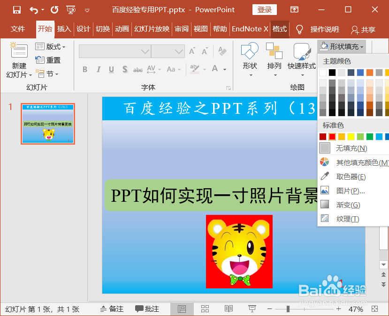389x316 pixels.
Task: Switch to the 设计 tab
Action: point(83,29)
